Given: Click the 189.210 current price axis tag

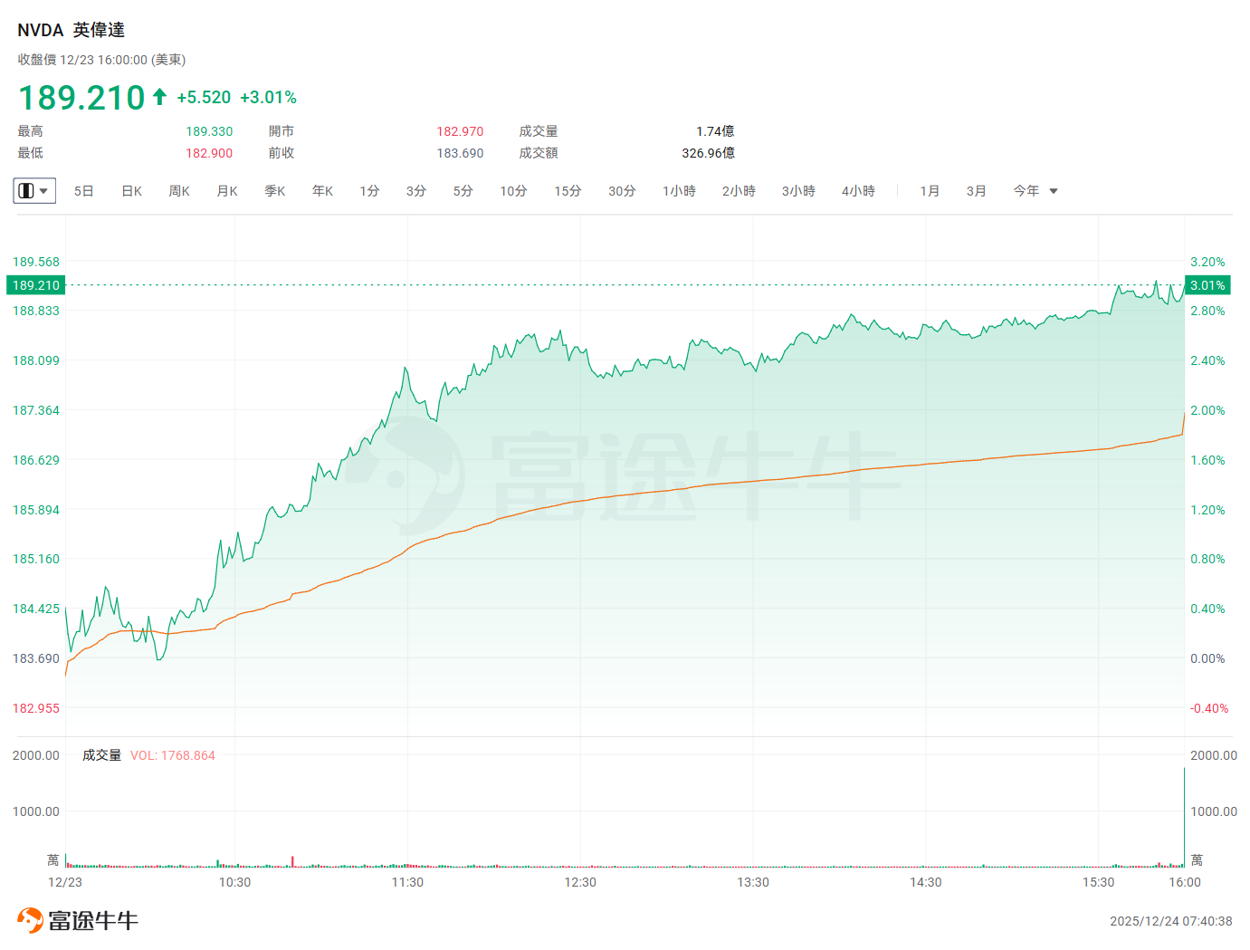Looking at the screenshot, I should (x=36, y=285).
